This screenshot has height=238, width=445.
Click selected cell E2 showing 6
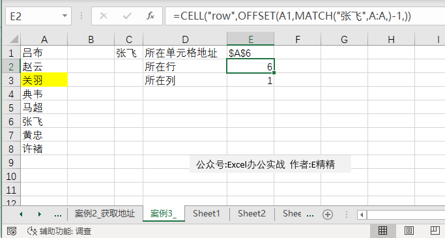tap(251, 67)
